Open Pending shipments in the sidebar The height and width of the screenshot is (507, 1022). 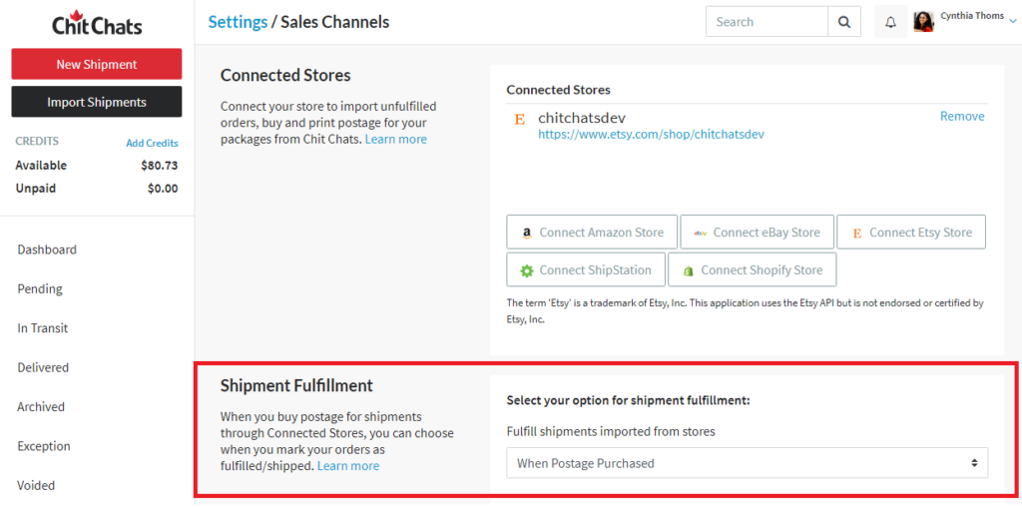click(40, 288)
